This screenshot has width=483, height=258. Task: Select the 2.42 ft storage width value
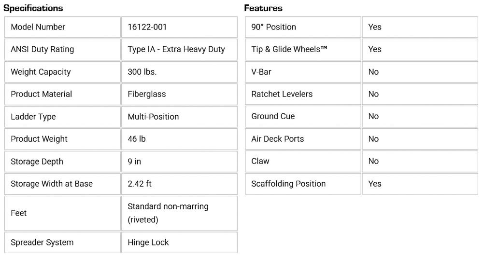pos(140,184)
